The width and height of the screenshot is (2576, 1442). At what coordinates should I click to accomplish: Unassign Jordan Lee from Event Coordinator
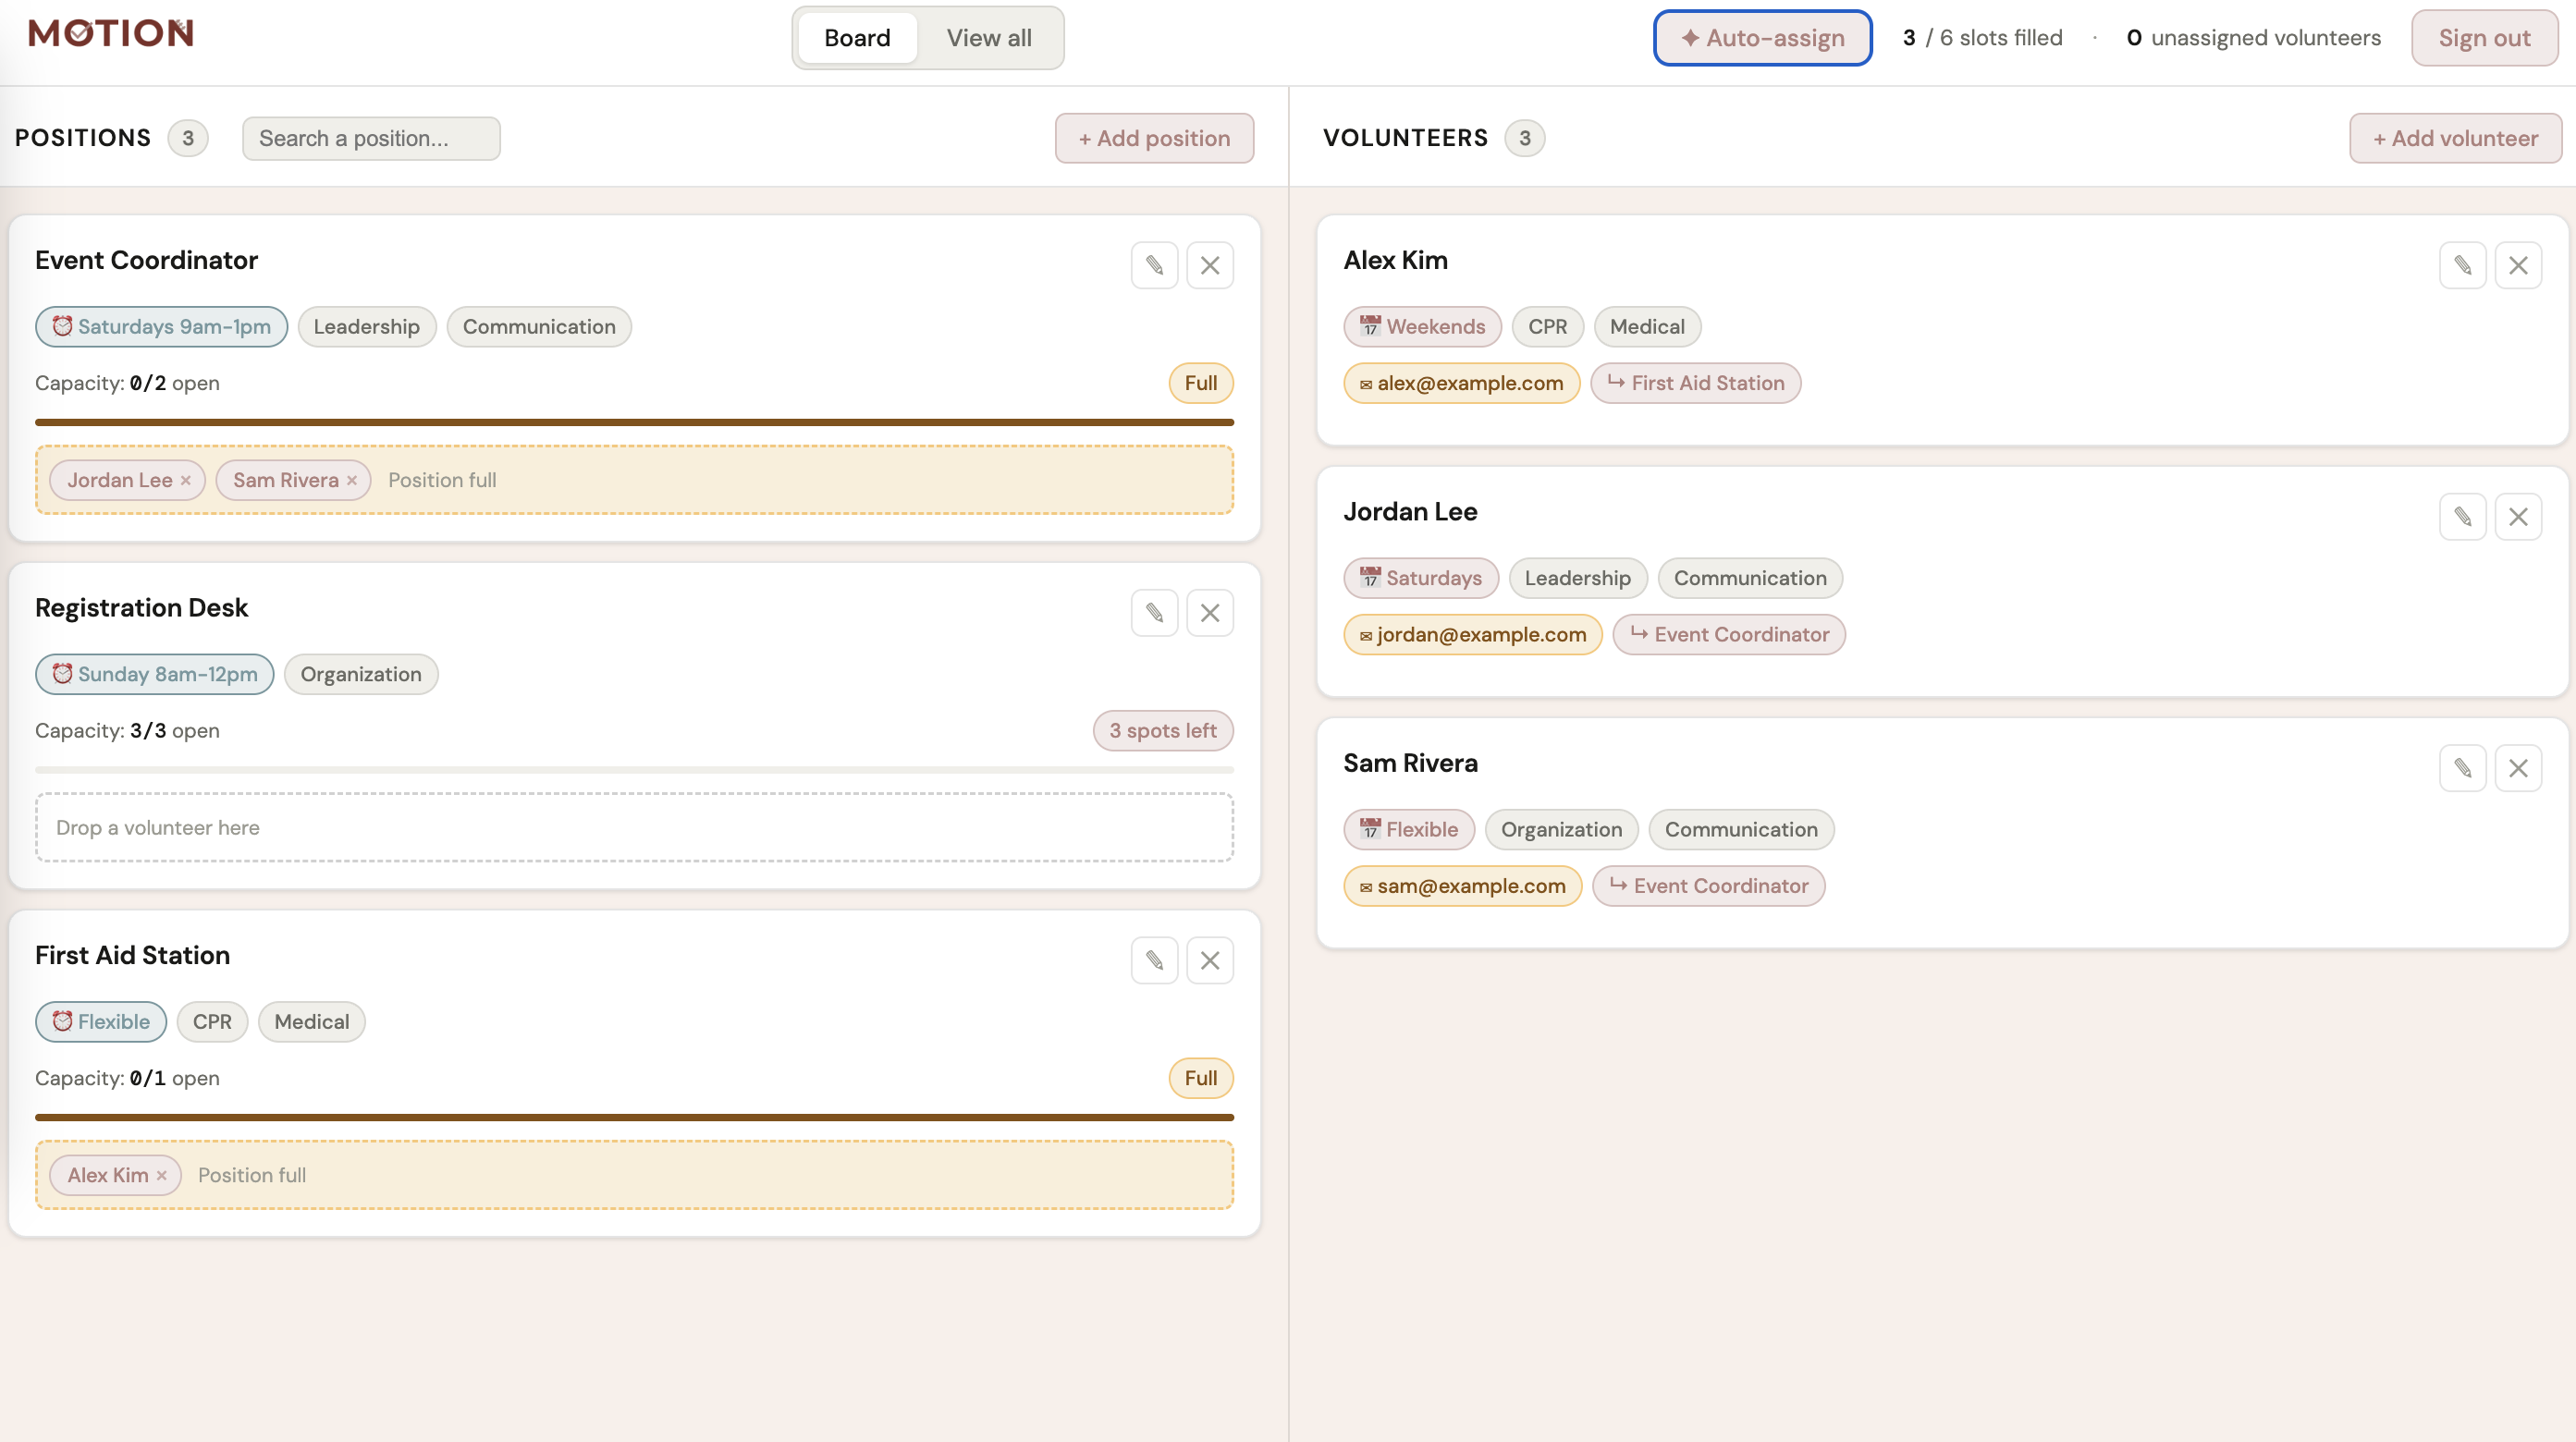(186, 481)
